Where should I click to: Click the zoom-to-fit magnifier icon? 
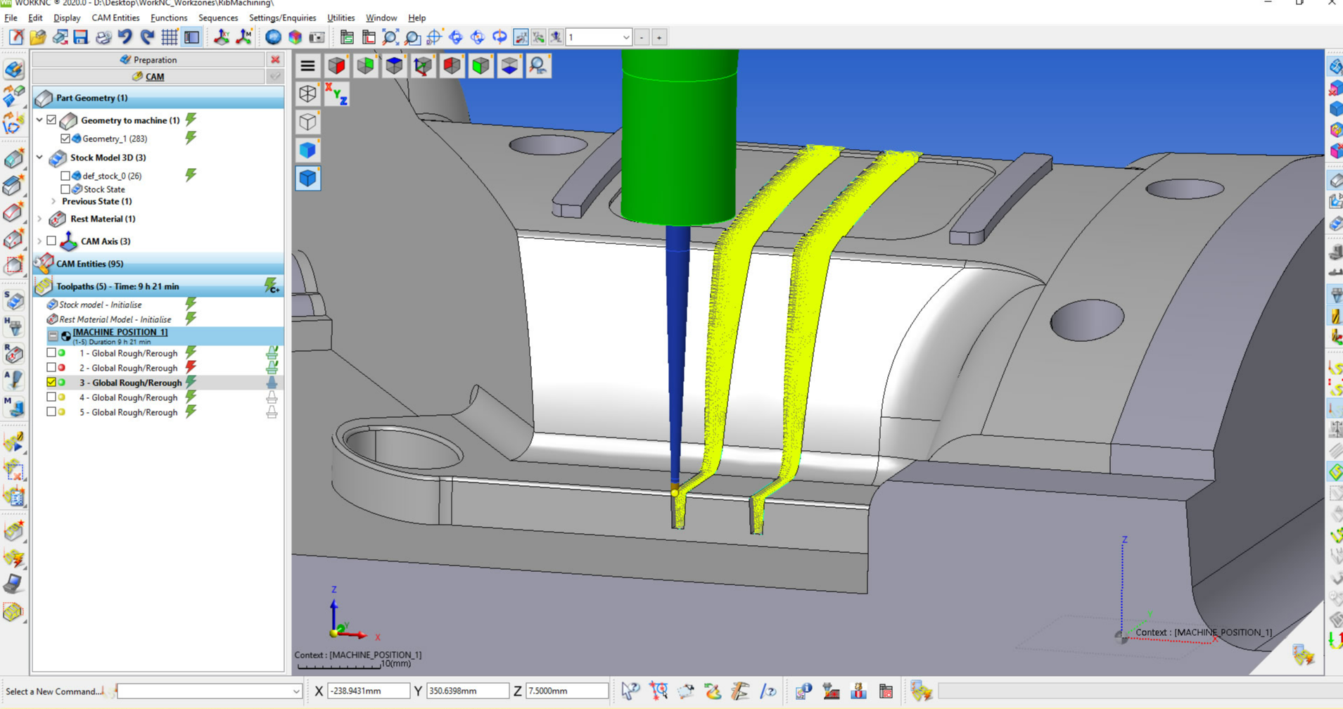(390, 37)
